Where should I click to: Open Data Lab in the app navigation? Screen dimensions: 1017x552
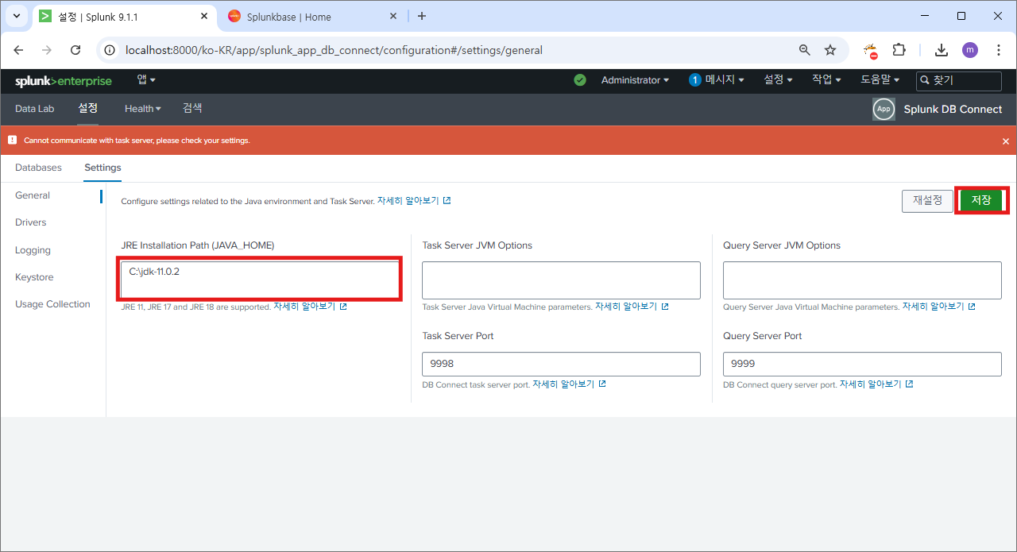(35, 109)
